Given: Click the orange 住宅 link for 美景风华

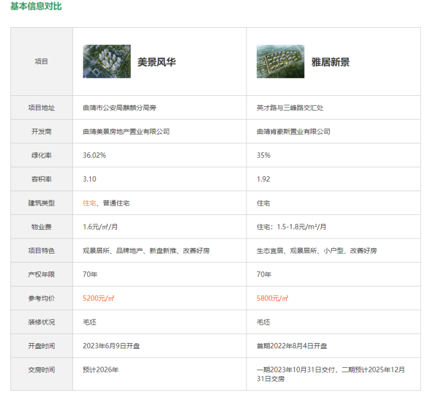Looking at the screenshot, I should 90,203.
